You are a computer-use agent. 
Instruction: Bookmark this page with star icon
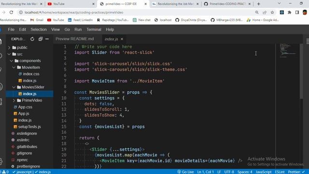click(x=272, y=13)
